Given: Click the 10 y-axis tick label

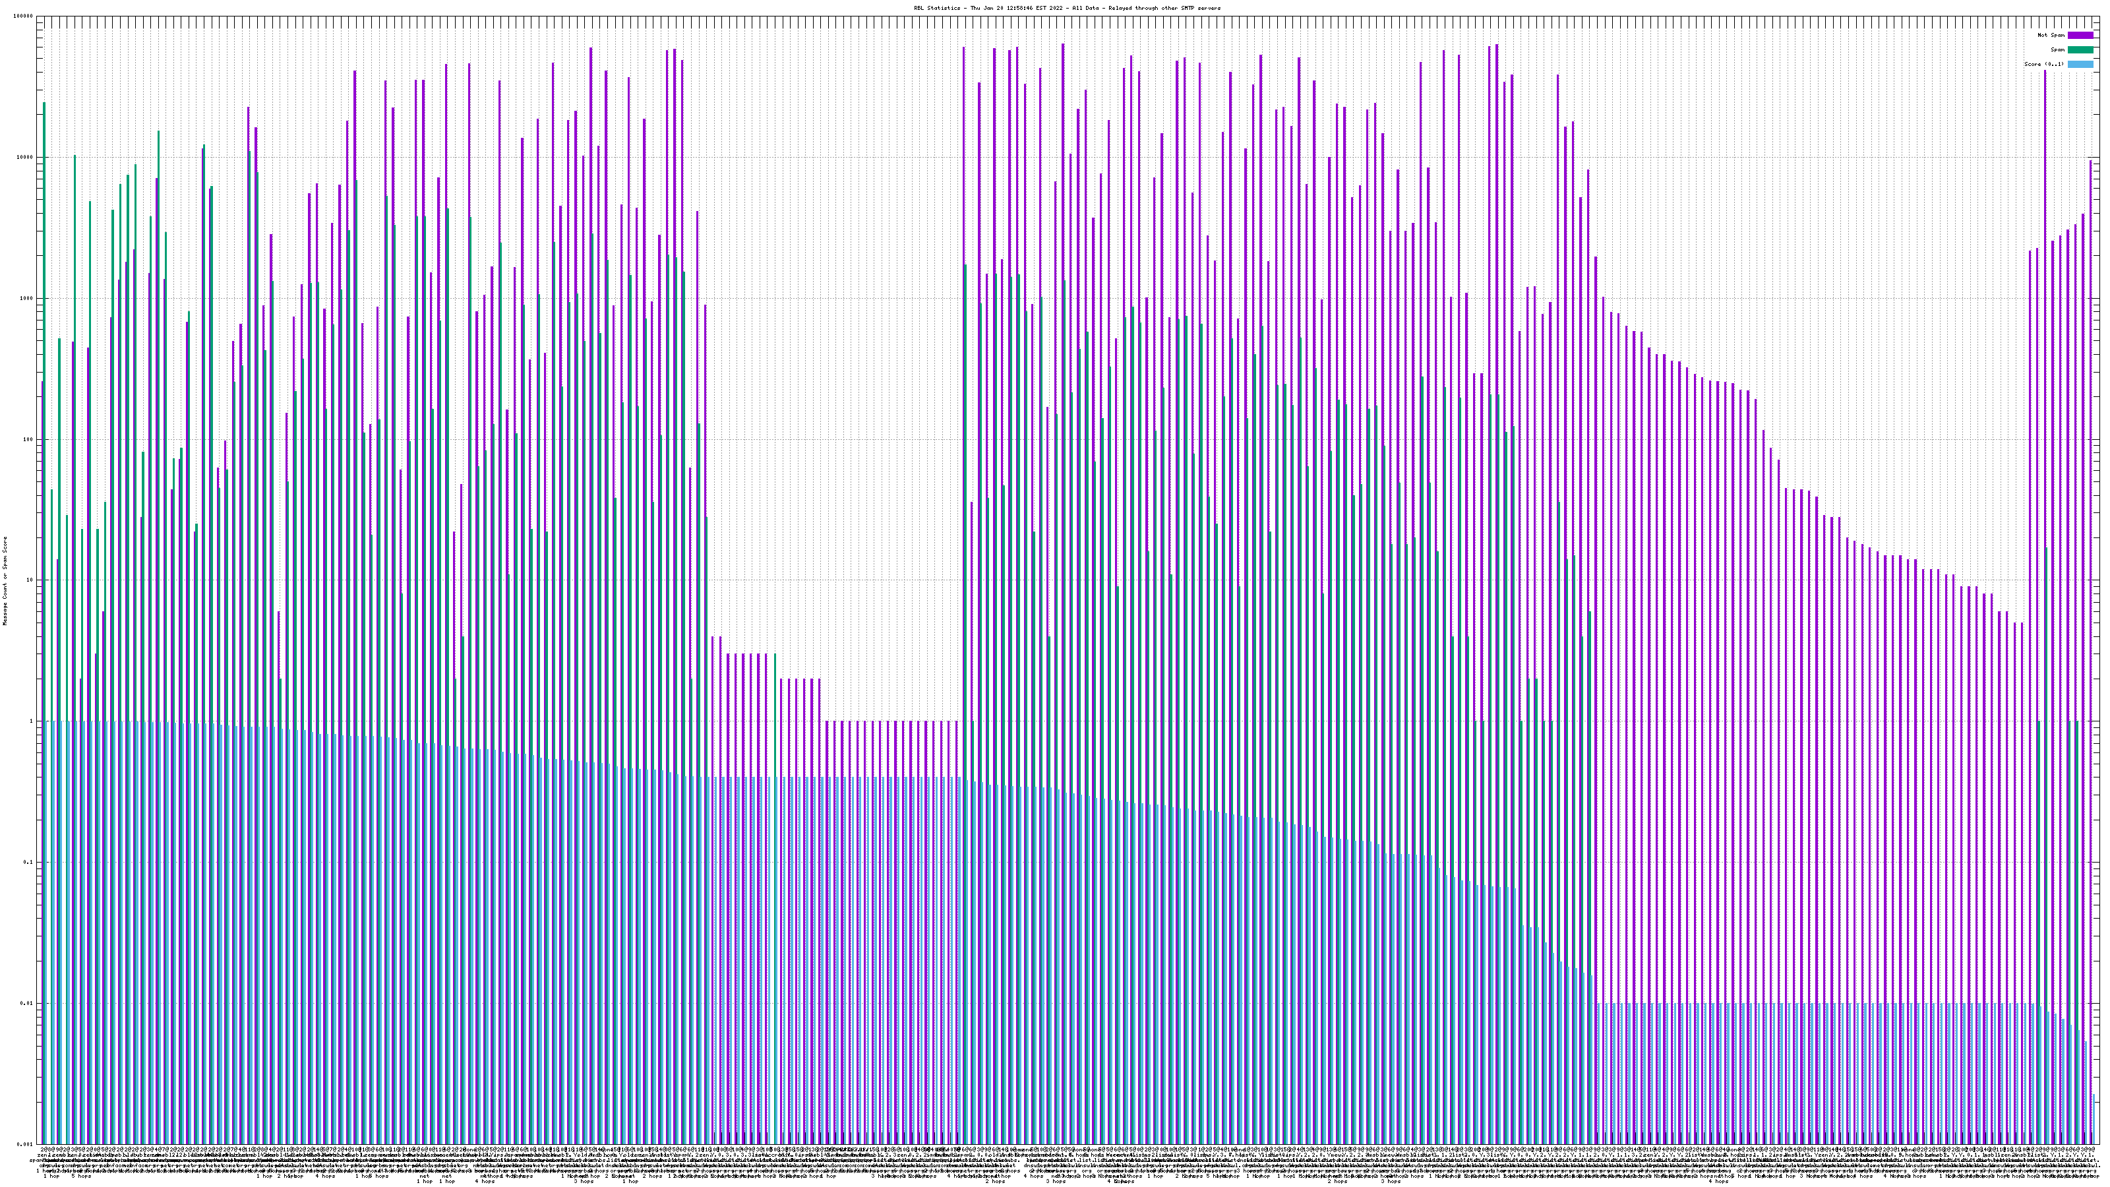Looking at the screenshot, I should coord(30,580).
